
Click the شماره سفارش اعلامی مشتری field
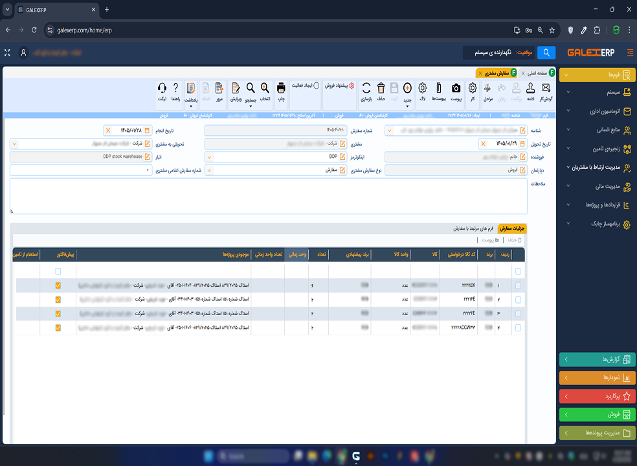click(81, 171)
